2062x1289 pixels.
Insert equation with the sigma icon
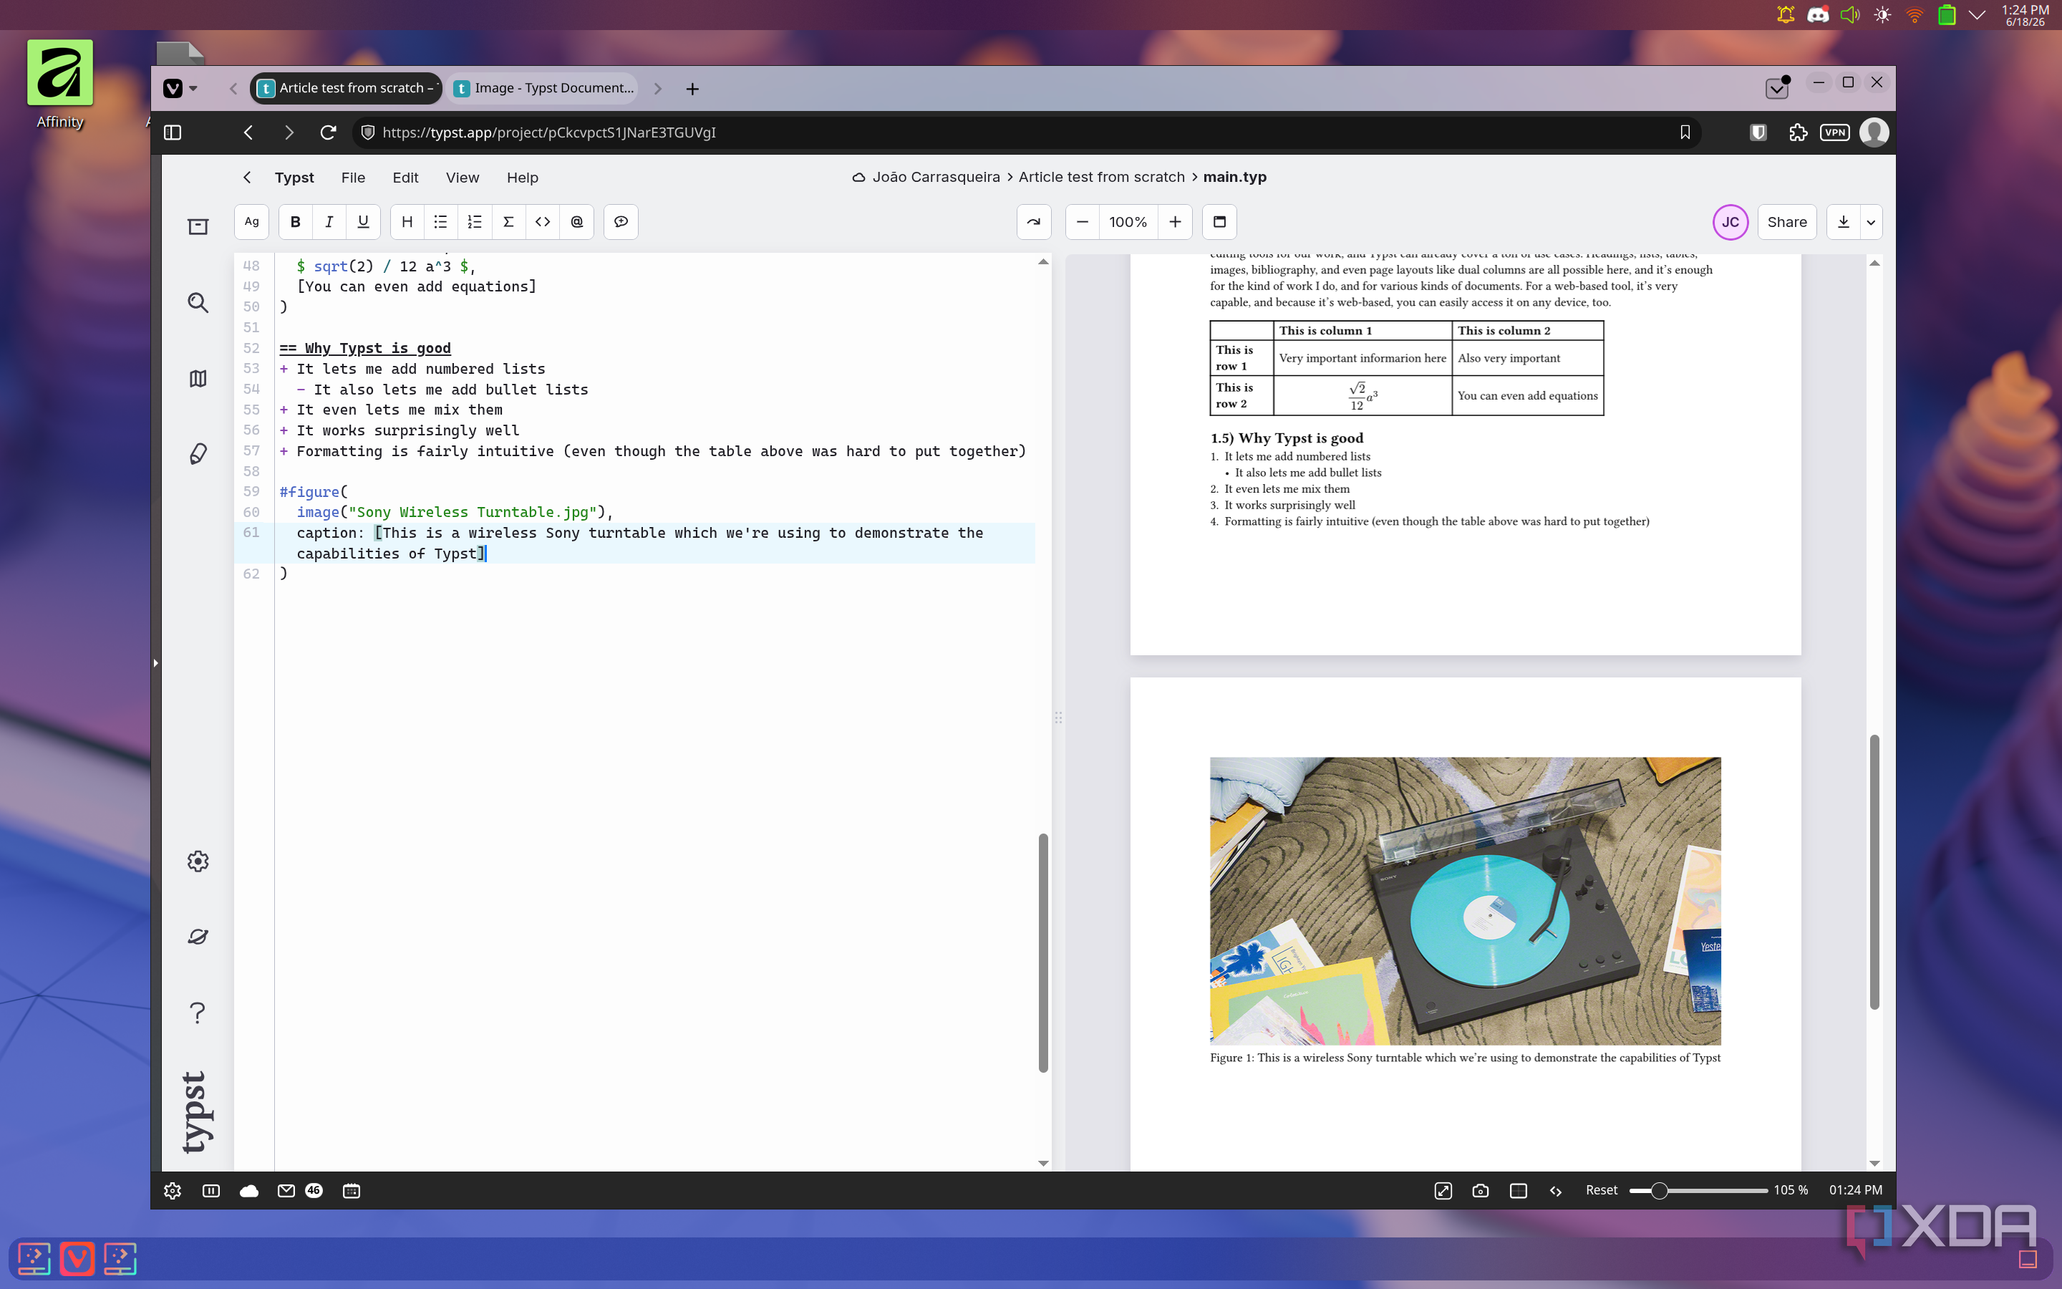508,222
